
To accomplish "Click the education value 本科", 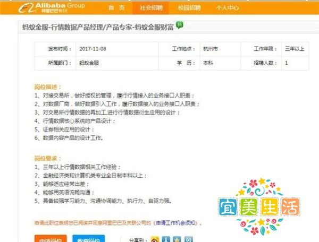I will tap(208, 63).
